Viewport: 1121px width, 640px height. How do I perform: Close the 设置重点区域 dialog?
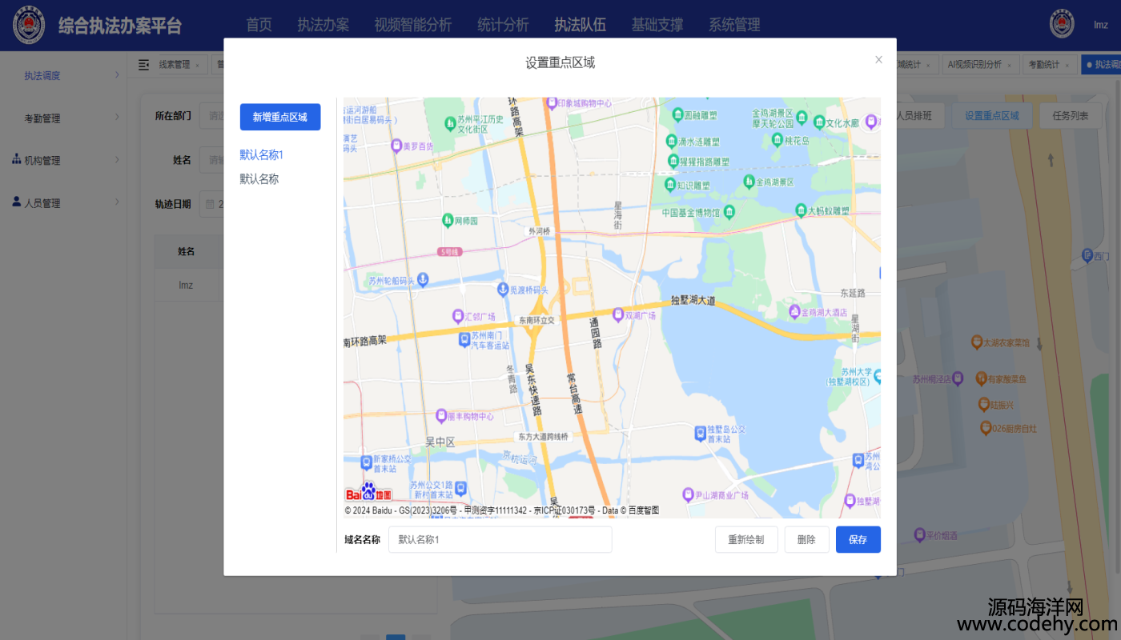(878, 60)
